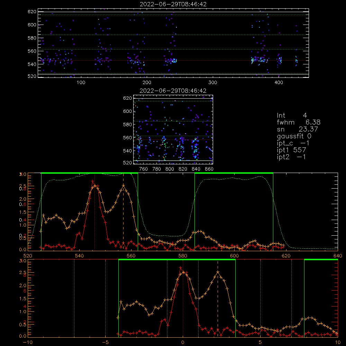Click the 820 tick label under the middle image
The height and width of the screenshot is (346, 346).
click(183, 169)
